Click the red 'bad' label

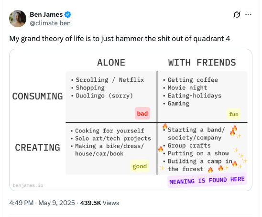point(142,113)
